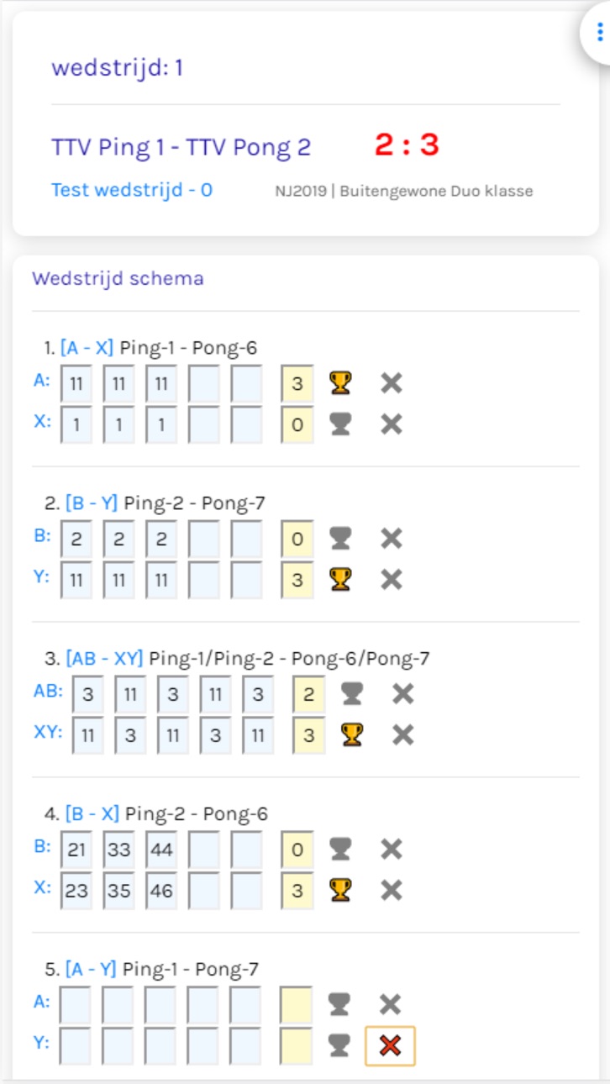Click gold trophy for X in match 4
This screenshot has width=610, height=1084.
(340, 891)
